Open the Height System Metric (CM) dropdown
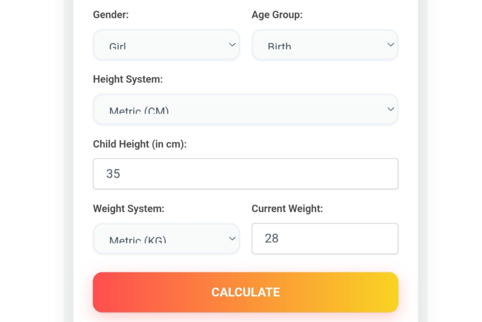Viewport: 482px width, 322px height. pyautogui.click(x=245, y=109)
